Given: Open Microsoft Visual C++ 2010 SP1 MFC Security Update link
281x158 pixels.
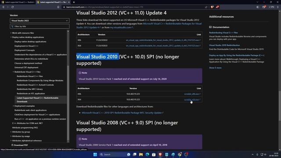Looking at the screenshot, I should (x=122, y=113).
